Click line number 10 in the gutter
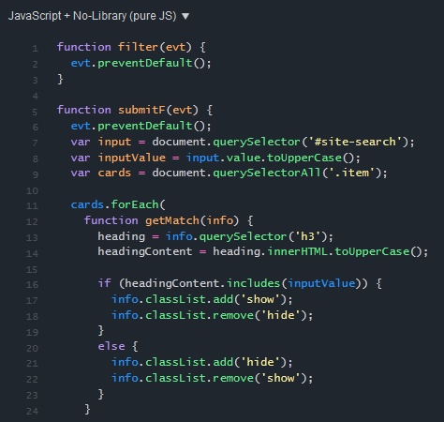The height and width of the screenshot is (422, 444). [32, 190]
